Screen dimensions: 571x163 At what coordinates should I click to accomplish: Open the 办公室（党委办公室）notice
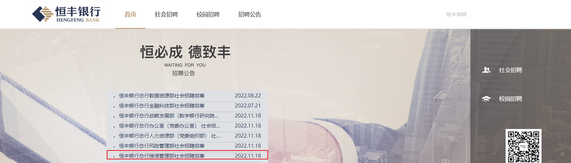[170, 126]
